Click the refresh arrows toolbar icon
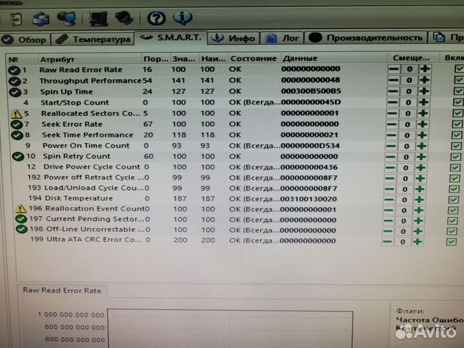This screenshot has width=464, height=348. pyautogui.click(x=41, y=19)
